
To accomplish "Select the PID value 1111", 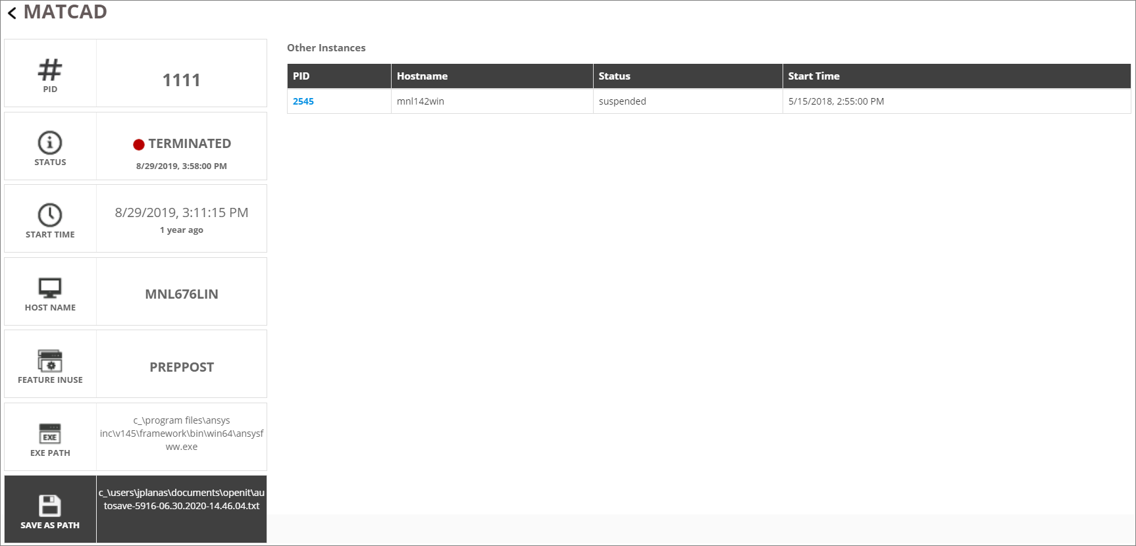I will coord(182,80).
